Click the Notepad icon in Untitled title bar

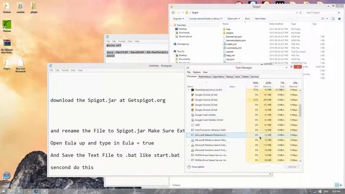point(50,66)
